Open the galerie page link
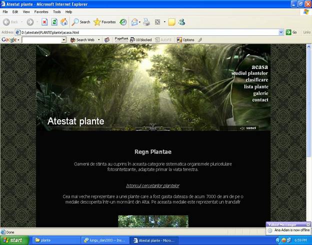 [x=260, y=93]
